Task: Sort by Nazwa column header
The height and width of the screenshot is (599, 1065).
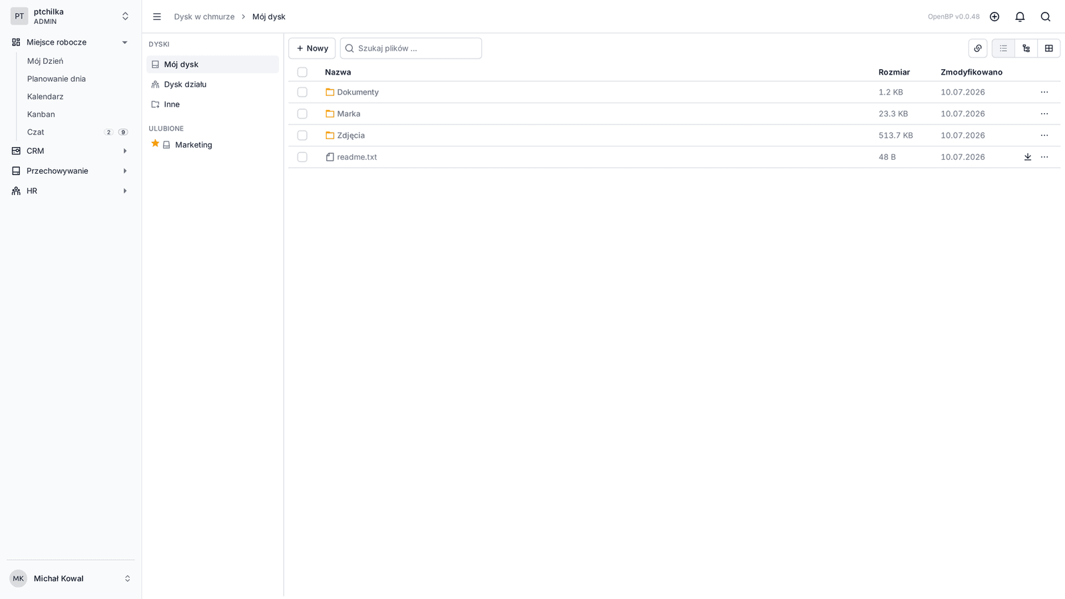Action: [338, 72]
